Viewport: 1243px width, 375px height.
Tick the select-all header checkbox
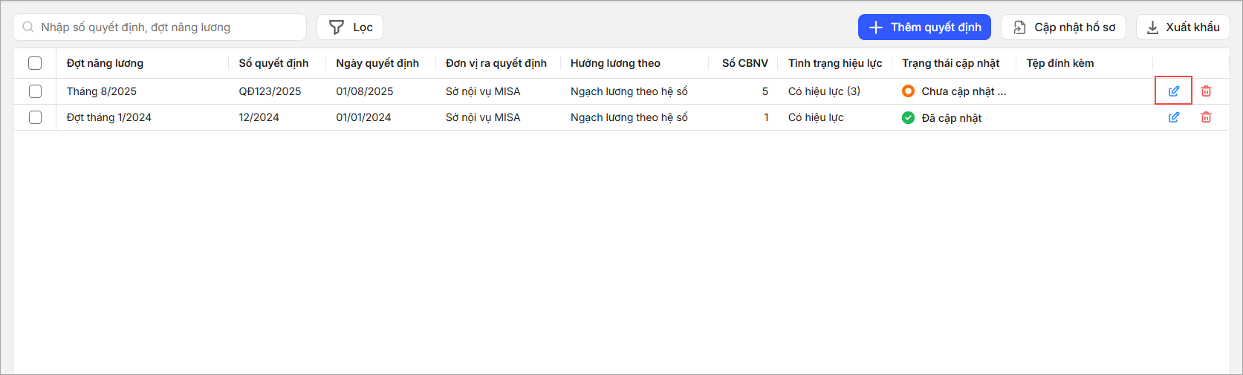[x=35, y=63]
